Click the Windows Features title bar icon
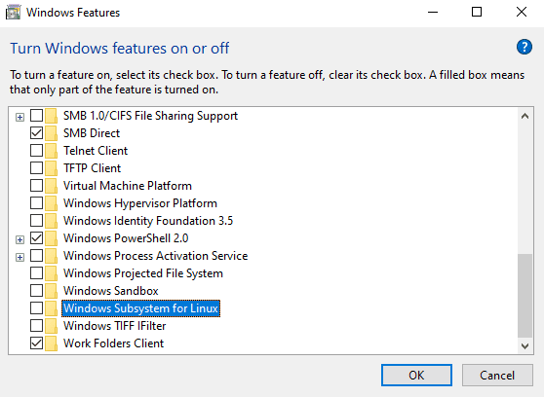The image size is (544, 397). click(x=14, y=13)
